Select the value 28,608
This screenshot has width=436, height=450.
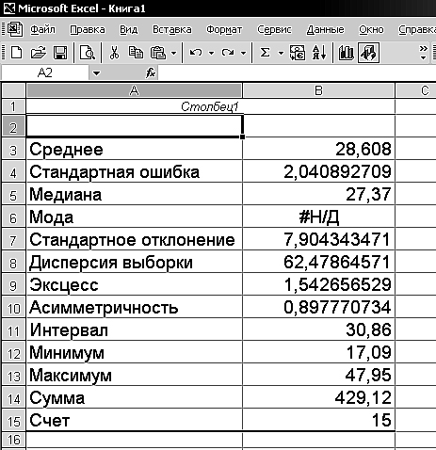(x=318, y=150)
